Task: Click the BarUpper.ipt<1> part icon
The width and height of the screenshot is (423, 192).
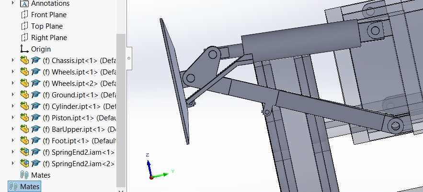Action: pos(24,129)
